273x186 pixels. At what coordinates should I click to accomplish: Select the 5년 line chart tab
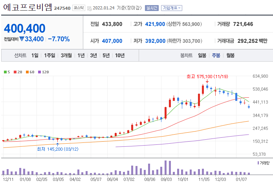click(106, 55)
